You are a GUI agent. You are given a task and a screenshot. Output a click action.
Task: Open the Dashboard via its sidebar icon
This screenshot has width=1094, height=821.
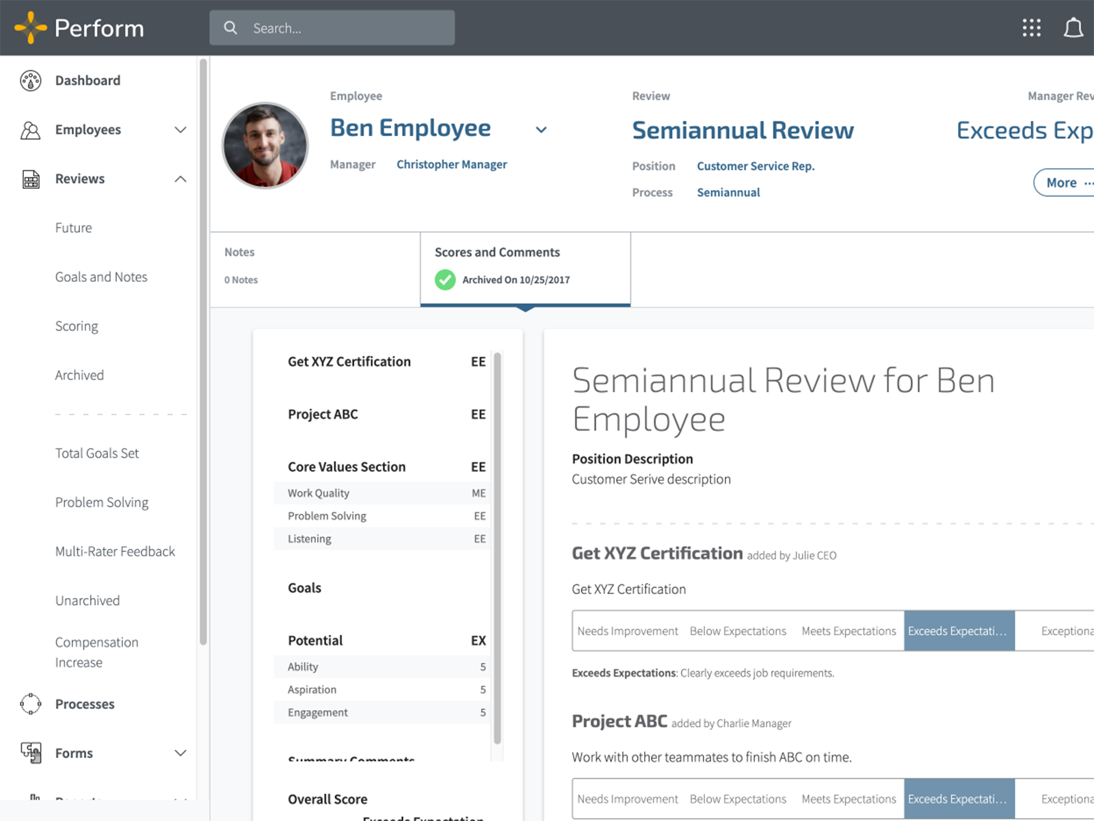[30, 80]
